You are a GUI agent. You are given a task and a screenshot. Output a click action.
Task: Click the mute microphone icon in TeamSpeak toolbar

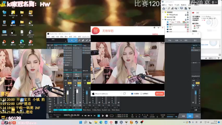[172, 8]
